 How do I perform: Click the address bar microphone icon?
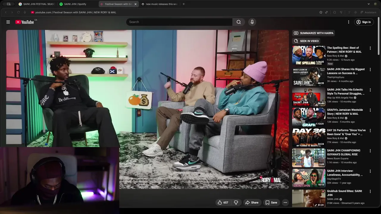click(x=25, y=12)
